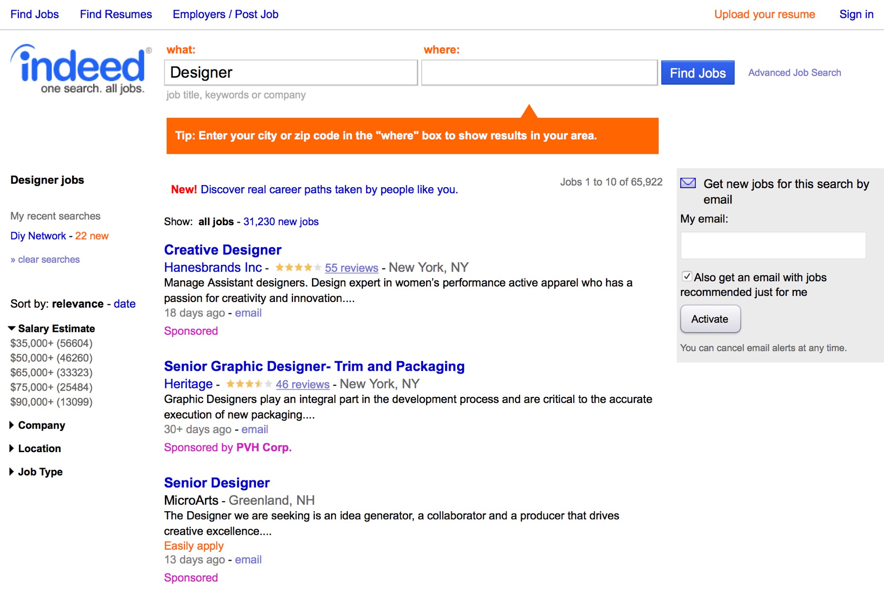Open career paths discovery link
884x604 pixels.
pos(329,189)
